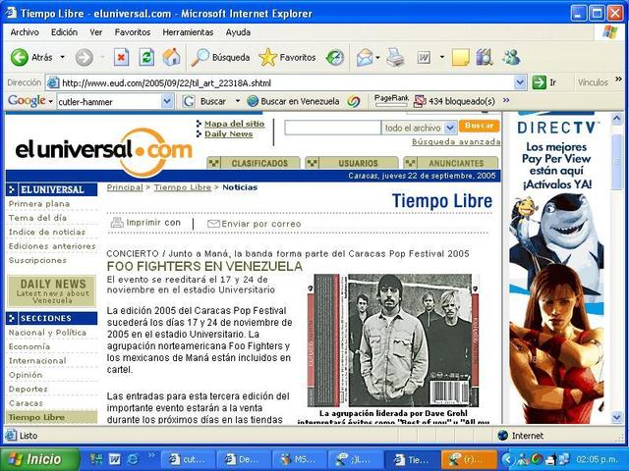Viewport: 629px width, 471px height.
Task: Open the Mail button dropdown arrow
Action: (377, 57)
